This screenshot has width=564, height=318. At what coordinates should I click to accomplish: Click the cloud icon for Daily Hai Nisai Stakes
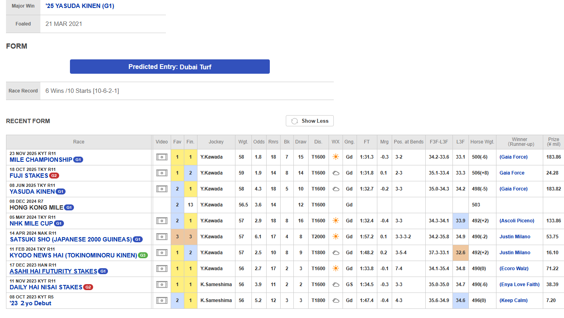click(x=335, y=285)
